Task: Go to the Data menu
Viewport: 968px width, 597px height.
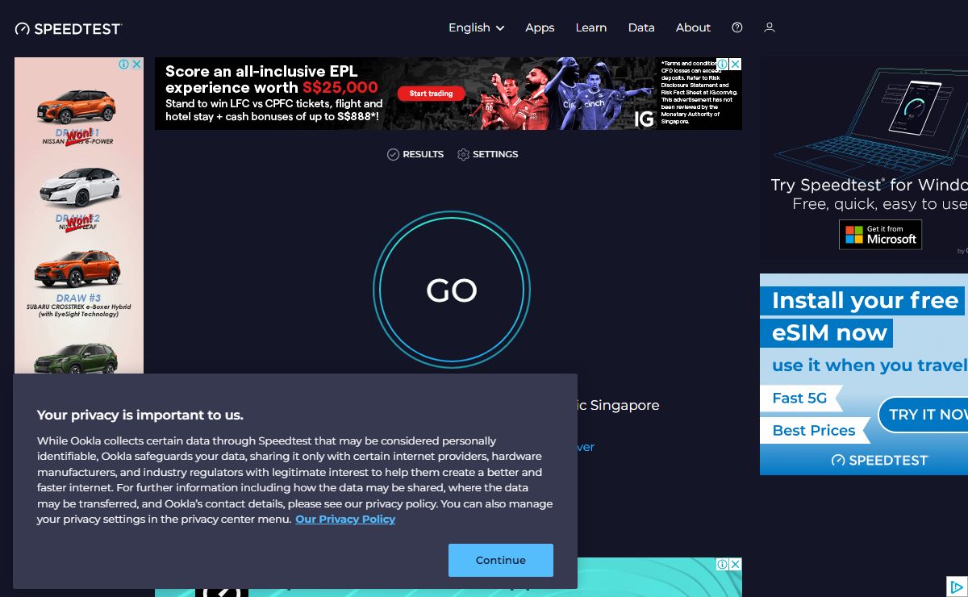Action: coord(641,27)
